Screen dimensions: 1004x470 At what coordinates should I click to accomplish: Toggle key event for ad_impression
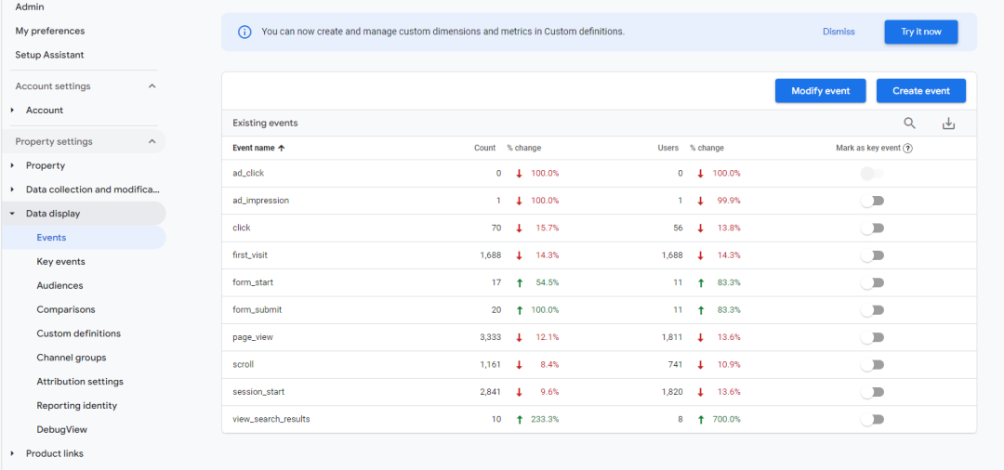pos(872,201)
